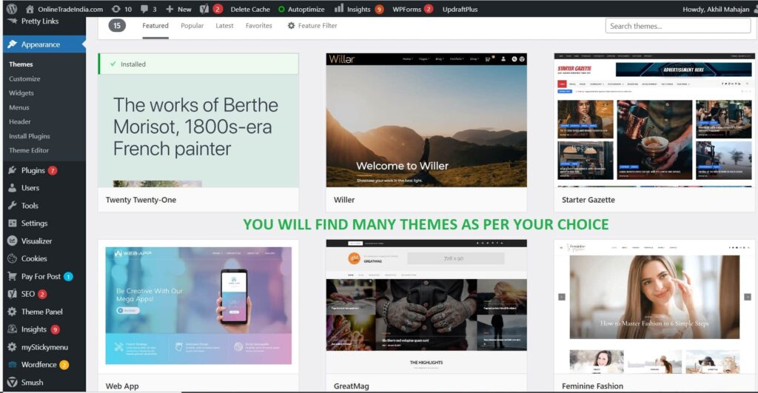Click the home icon for OnlineTradeIndia.com
The height and width of the screenshot is (393, 758).
click(30, 9)
